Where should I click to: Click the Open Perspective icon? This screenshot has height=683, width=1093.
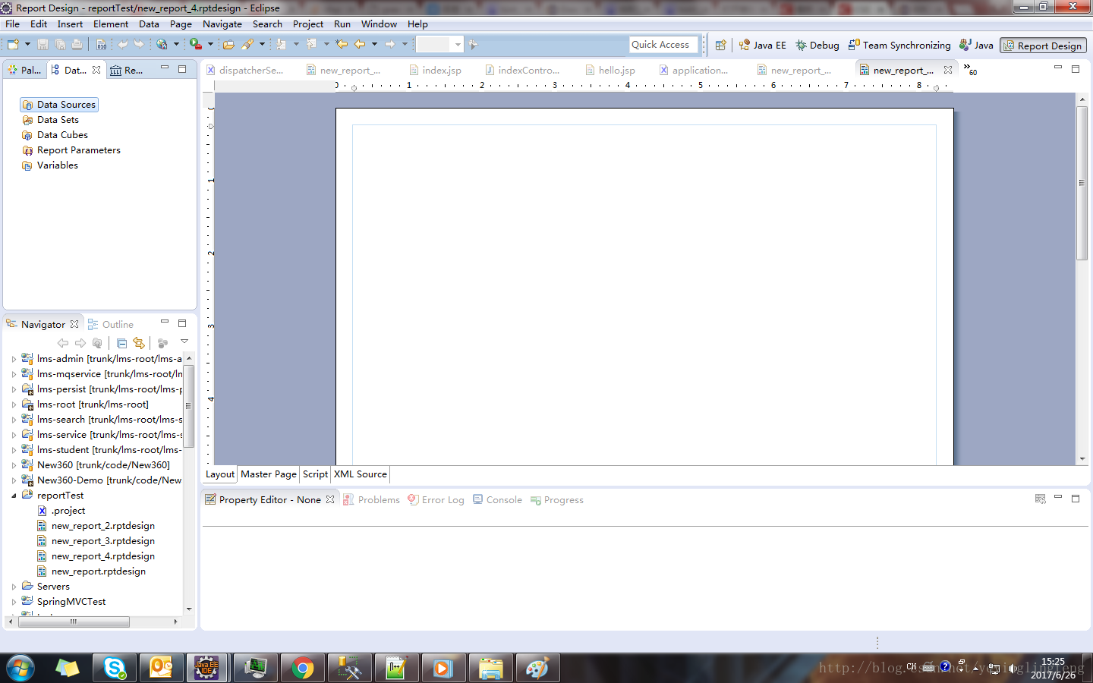point(721,45)
